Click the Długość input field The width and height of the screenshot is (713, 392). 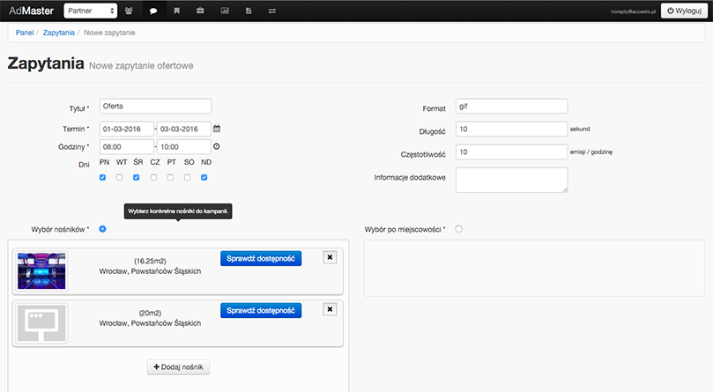(512, 129)
